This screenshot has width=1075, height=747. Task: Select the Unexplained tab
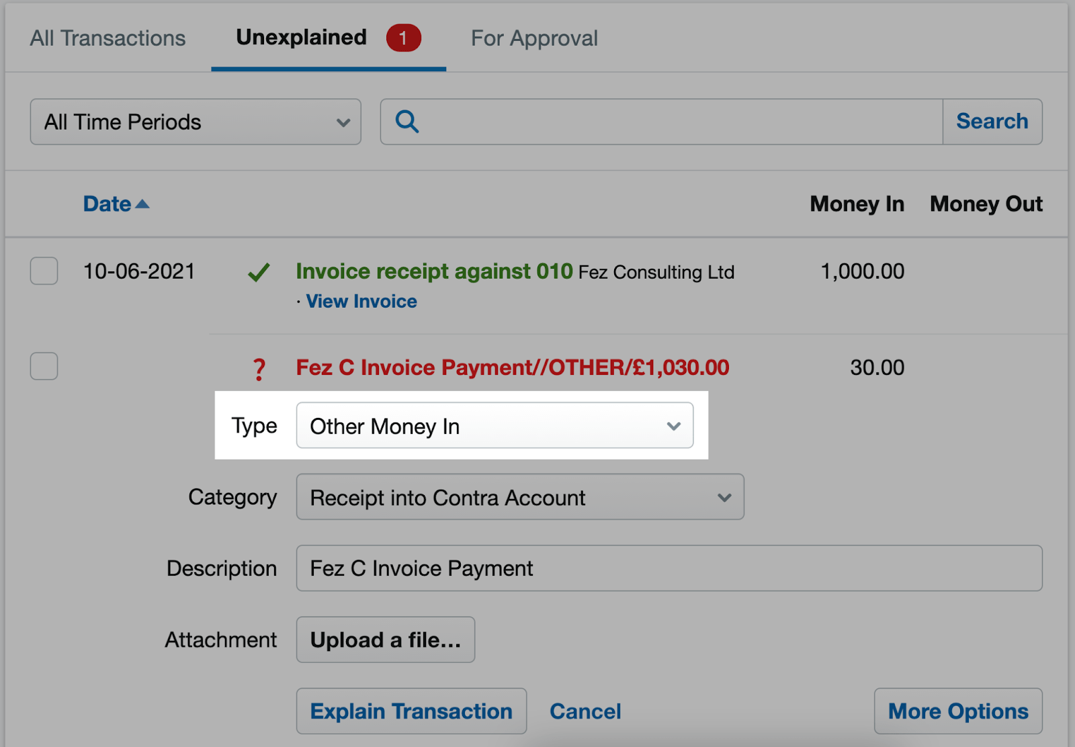(x=300, y=38)
